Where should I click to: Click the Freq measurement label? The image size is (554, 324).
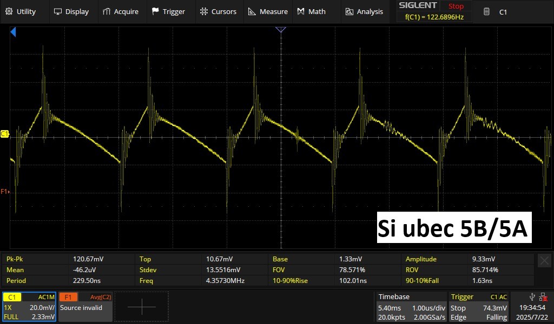[146, 281]
